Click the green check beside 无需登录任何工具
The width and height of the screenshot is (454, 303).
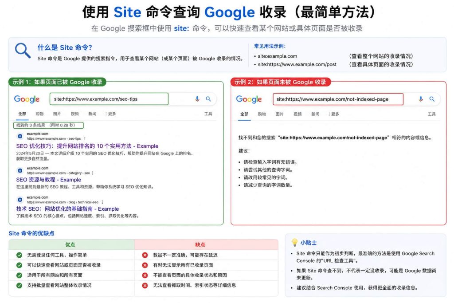click(20, 255)
